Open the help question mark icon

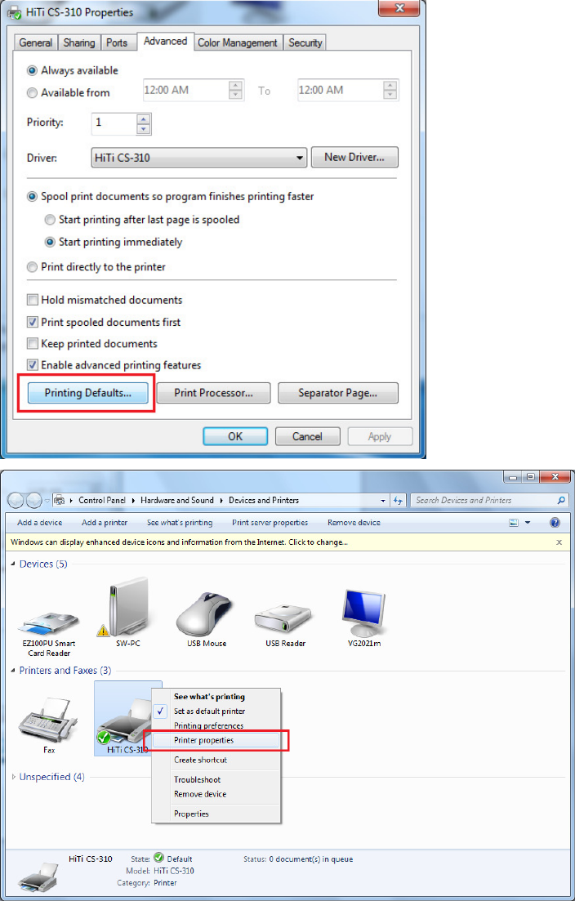[x=555, y=522]
